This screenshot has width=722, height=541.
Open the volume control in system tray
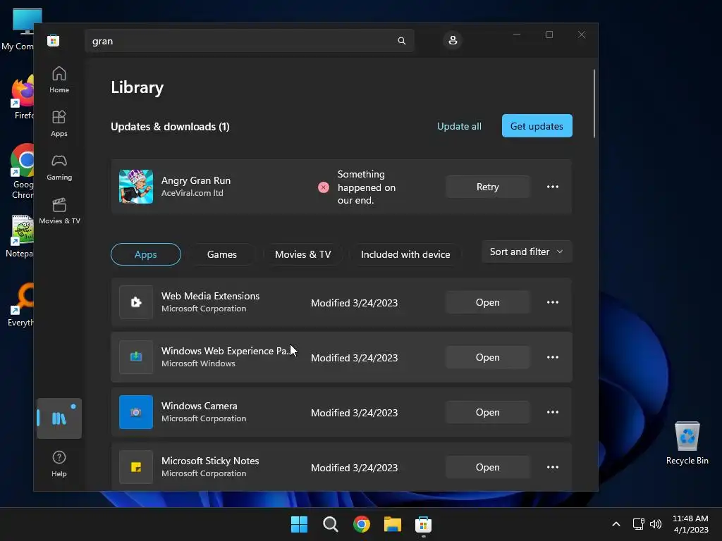click(656, 524)
